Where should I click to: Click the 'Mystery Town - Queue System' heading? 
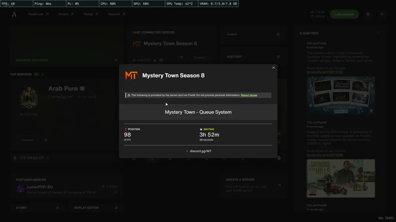click(x=198, y=112)
